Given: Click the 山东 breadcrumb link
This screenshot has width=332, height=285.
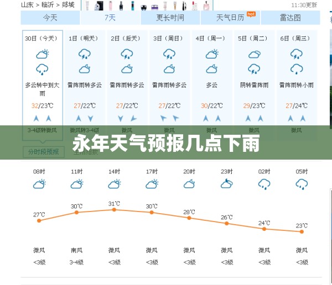Looking at the screenshot, I should (27, 4).
